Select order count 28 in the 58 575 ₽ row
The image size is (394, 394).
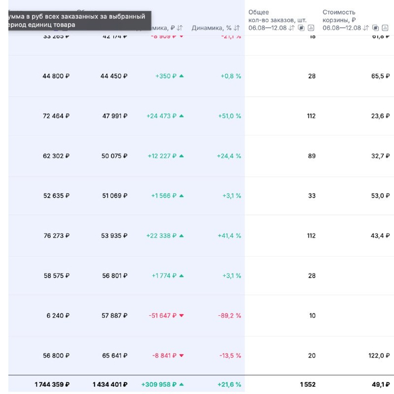[x=312, y=276]
